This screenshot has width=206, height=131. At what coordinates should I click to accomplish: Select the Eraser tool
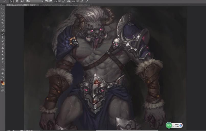pyautogui.click(x=2, y=45)
